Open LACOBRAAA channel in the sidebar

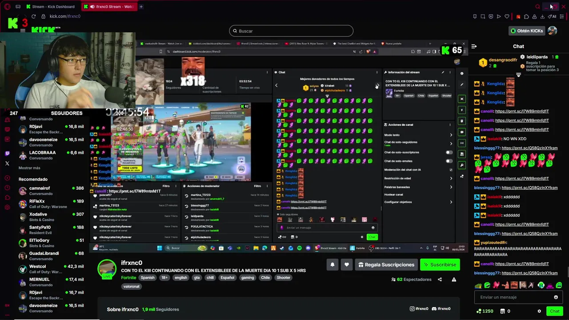(x=51, y=155)
